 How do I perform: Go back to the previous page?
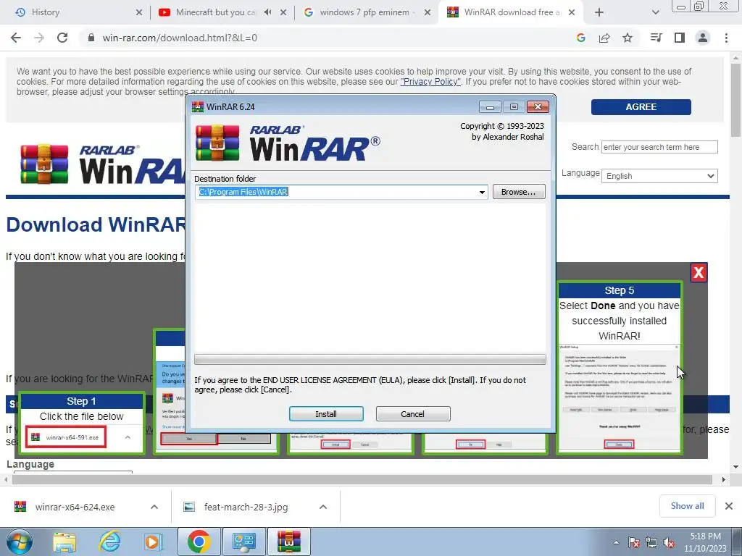click(16, 38)
